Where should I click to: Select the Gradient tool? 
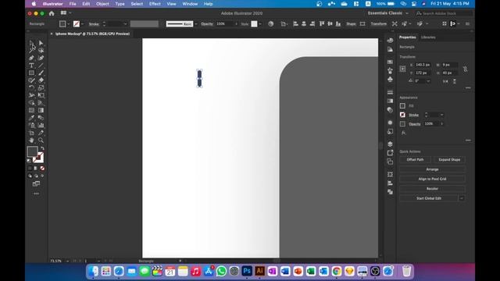pyautogui.click(x=41, y=110)
